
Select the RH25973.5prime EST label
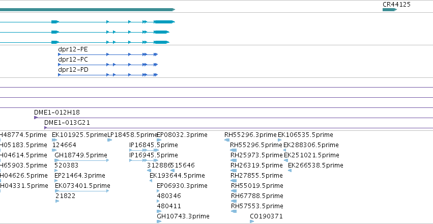(x=256, y=155)
